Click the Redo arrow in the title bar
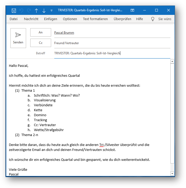Viewport: 186px width, 188px height. coord(29,10)
